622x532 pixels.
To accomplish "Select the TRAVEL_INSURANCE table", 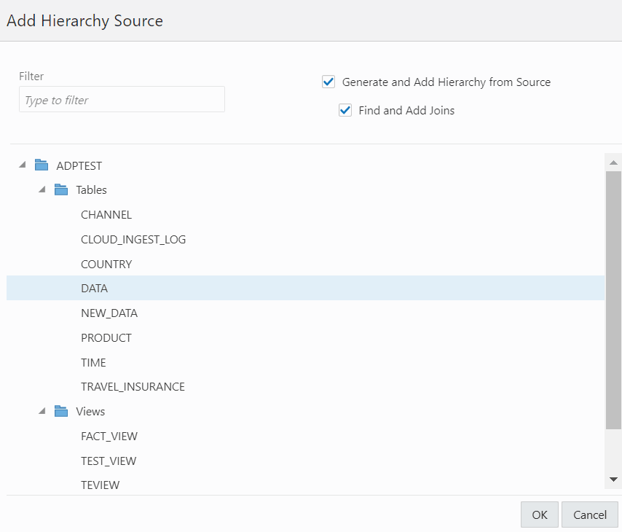I will (133, 386).
